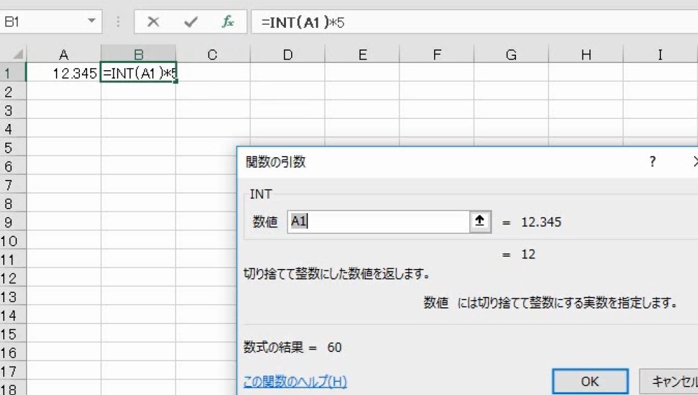Image resolution: width=698 pixels, height=395 pixels.
Task: Click the dialog's question mark help icon
Action: pos(652,162)
